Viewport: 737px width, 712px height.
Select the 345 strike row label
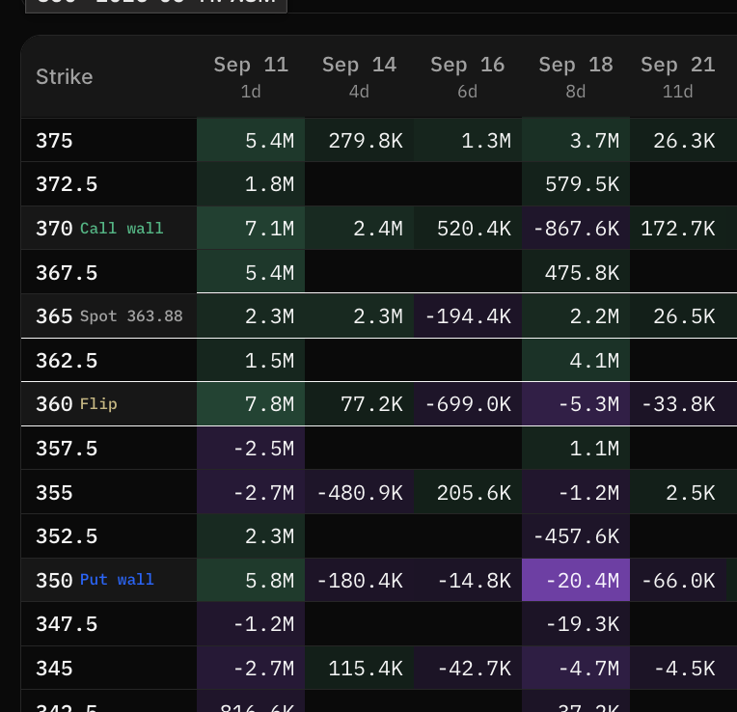click(55, 669)
